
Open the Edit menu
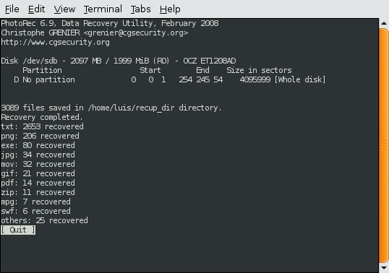click(36, 9)
